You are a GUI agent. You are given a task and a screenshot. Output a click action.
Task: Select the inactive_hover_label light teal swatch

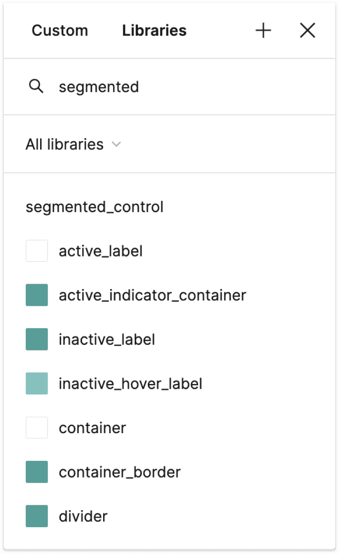click(x=37, y=384)
